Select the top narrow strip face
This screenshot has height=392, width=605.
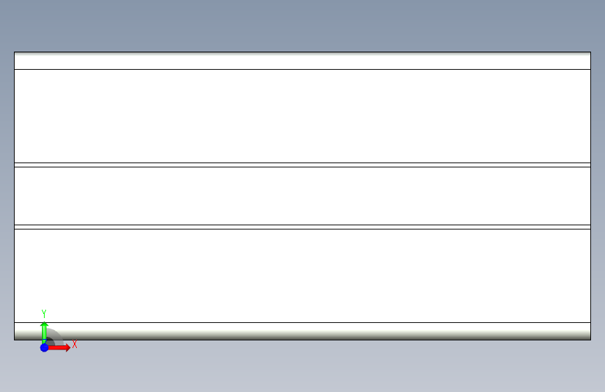[303, 61]
